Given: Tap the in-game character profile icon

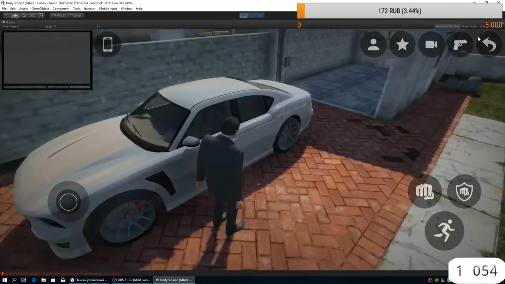Looking at the screenshot, I should 373,45.
